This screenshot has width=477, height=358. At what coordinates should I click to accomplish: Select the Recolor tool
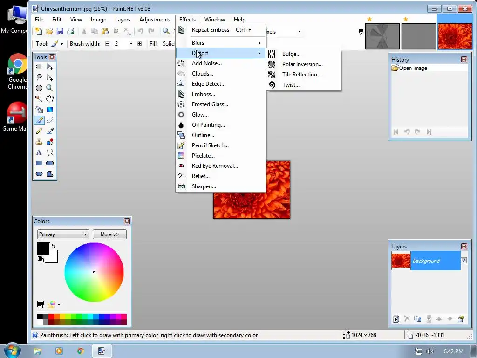[x=50, y=142]
